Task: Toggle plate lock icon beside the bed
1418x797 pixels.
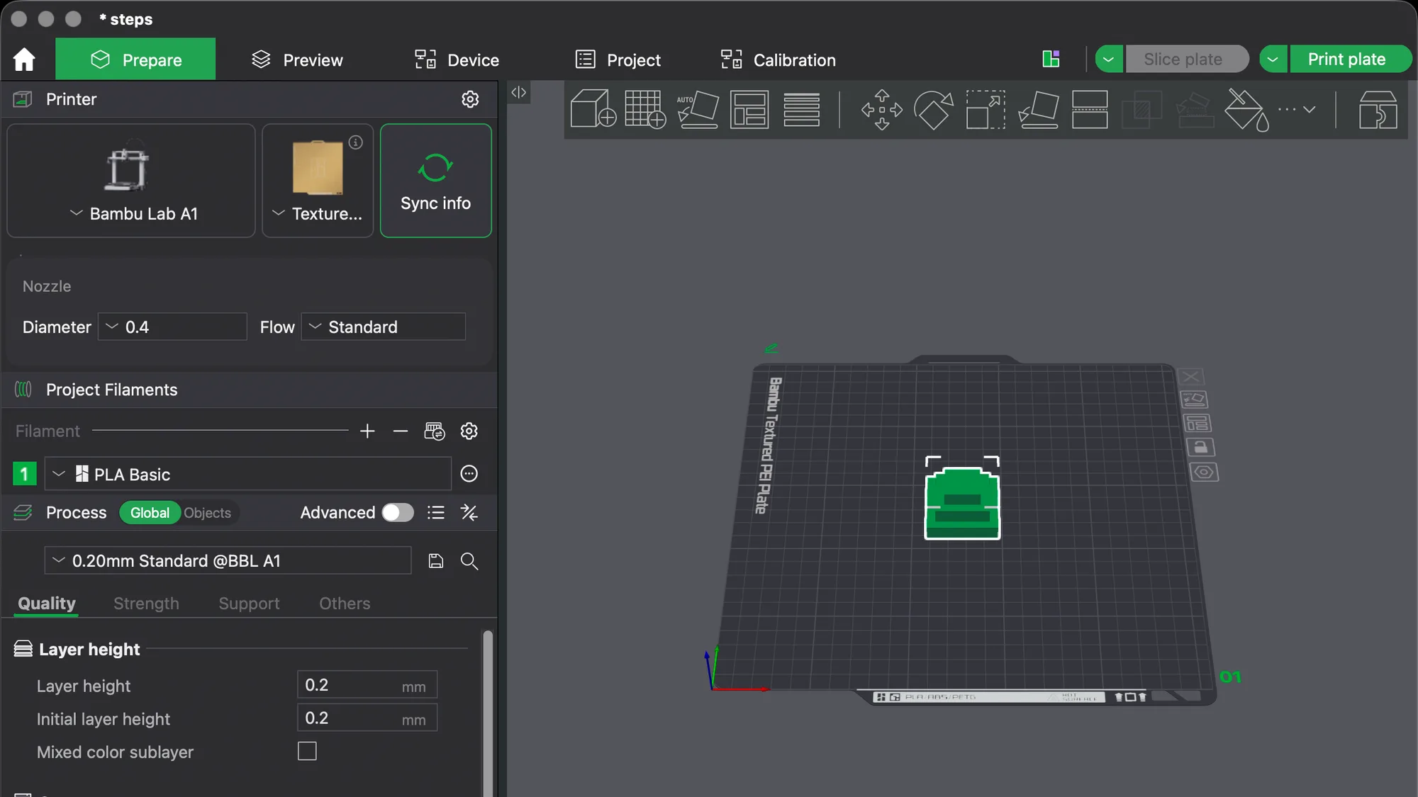Action: pos(1200,447)
